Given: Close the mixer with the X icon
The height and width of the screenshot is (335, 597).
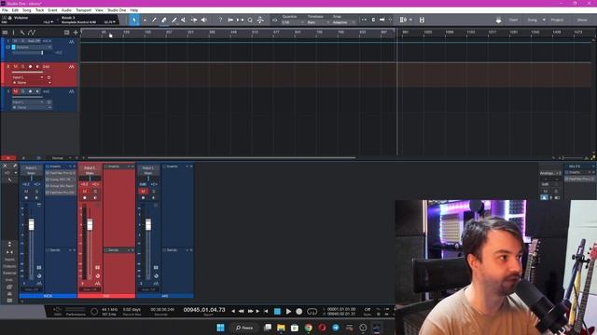Looking at the screenshot, I should click(5, 166).
